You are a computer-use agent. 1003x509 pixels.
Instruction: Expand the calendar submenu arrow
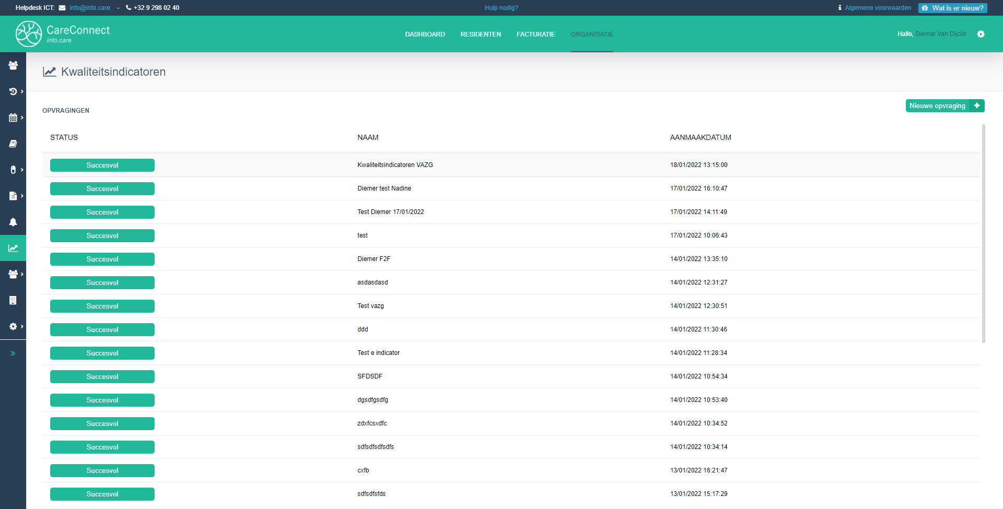click(x=22, y=117)
